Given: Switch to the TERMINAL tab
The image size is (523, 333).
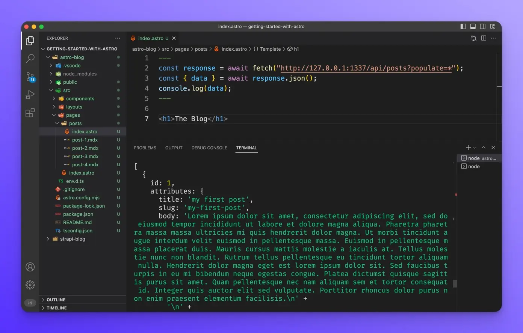Looking at the screenshot, I should click(x=246, y=148).
